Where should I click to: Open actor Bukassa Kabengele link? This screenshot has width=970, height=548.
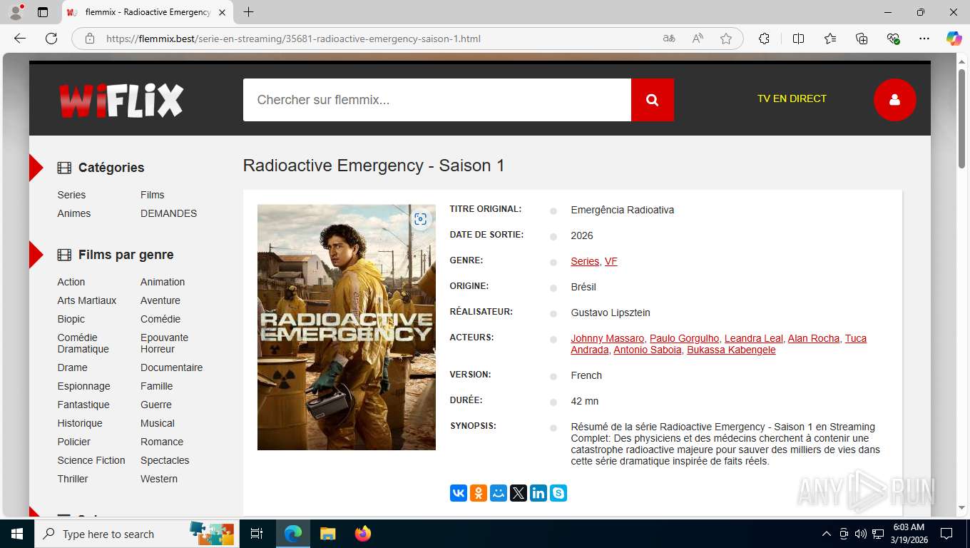731,350
